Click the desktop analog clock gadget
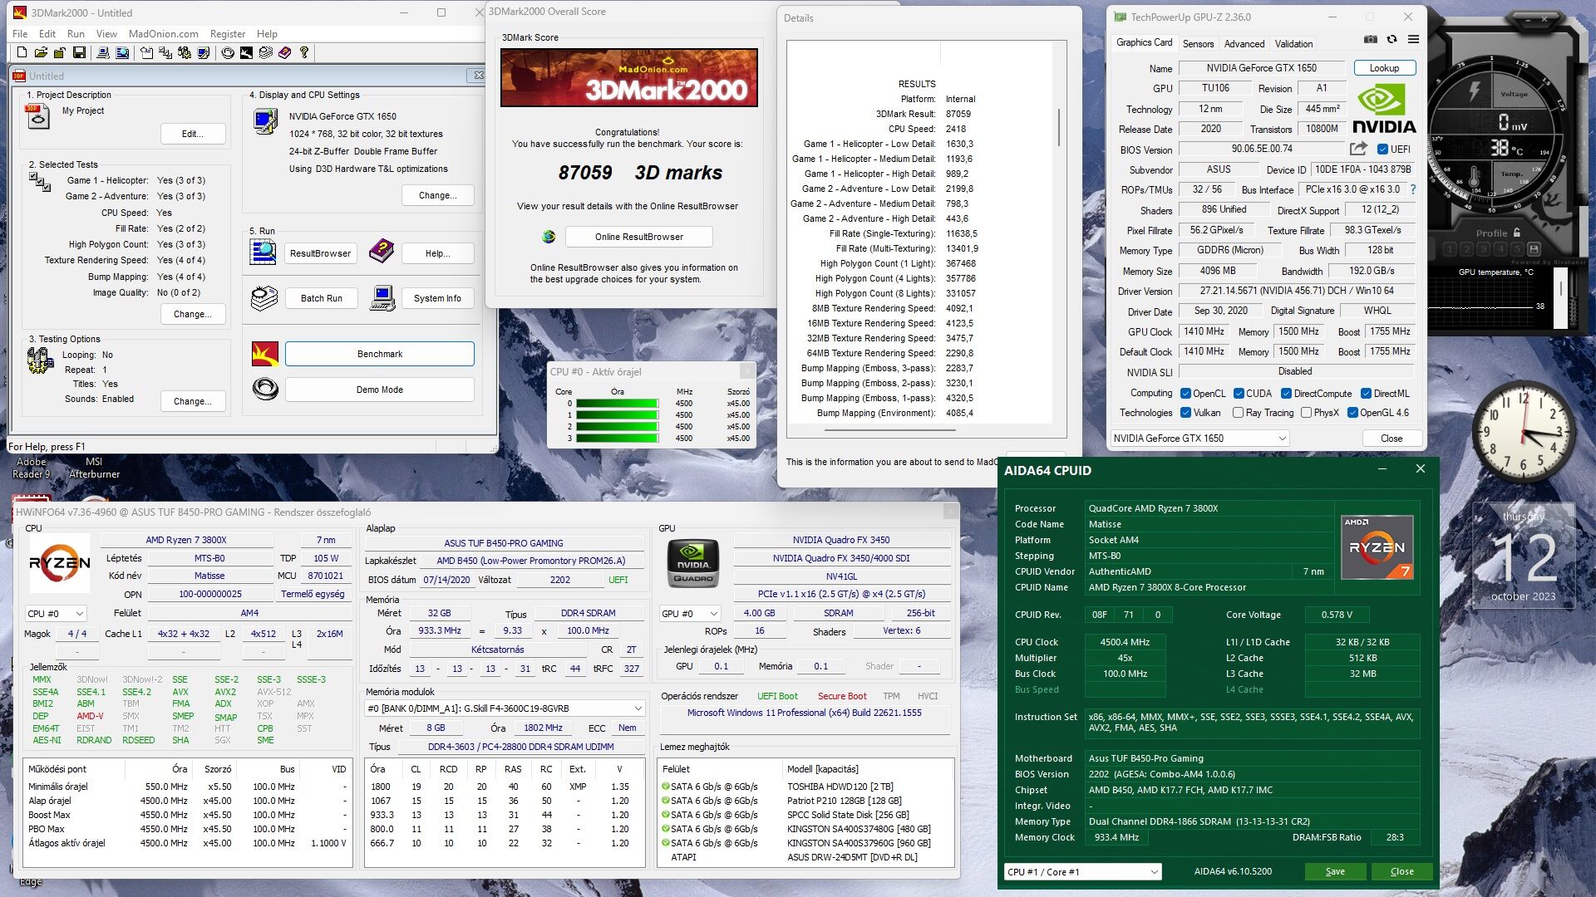 1523,432
